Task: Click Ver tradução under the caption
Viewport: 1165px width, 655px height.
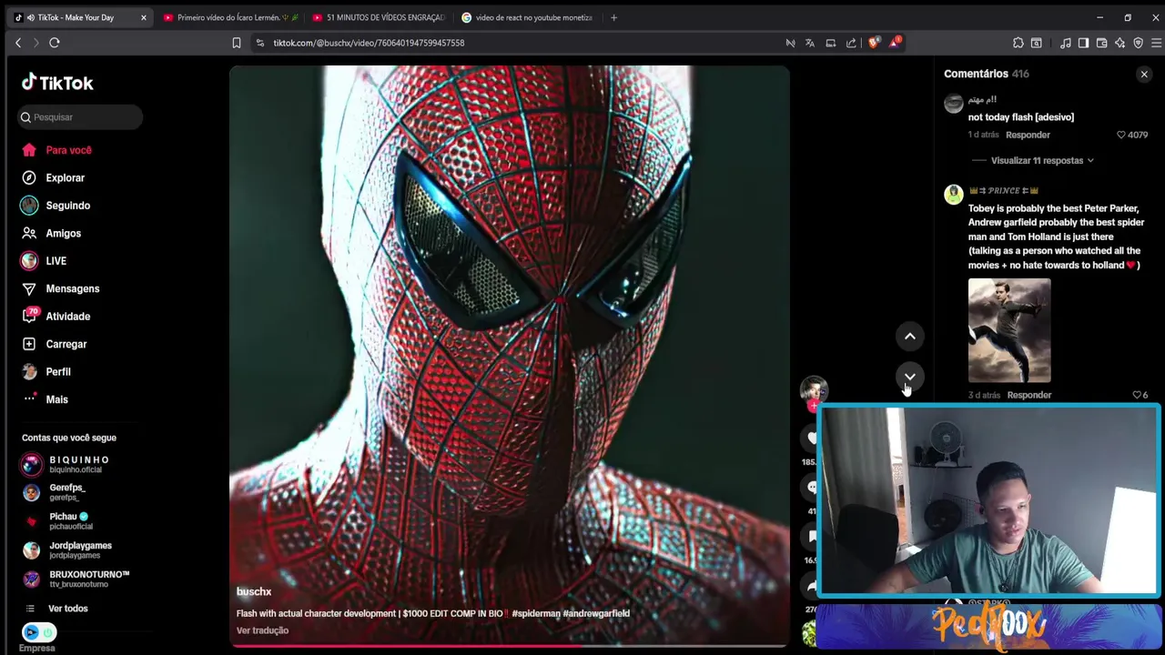Action: (x=262, y=630)
